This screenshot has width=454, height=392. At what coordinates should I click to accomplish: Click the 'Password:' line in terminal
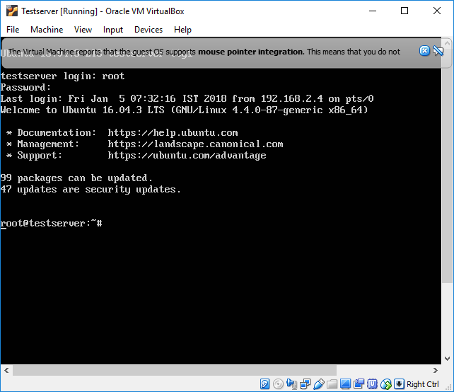[x=25, y=87]
